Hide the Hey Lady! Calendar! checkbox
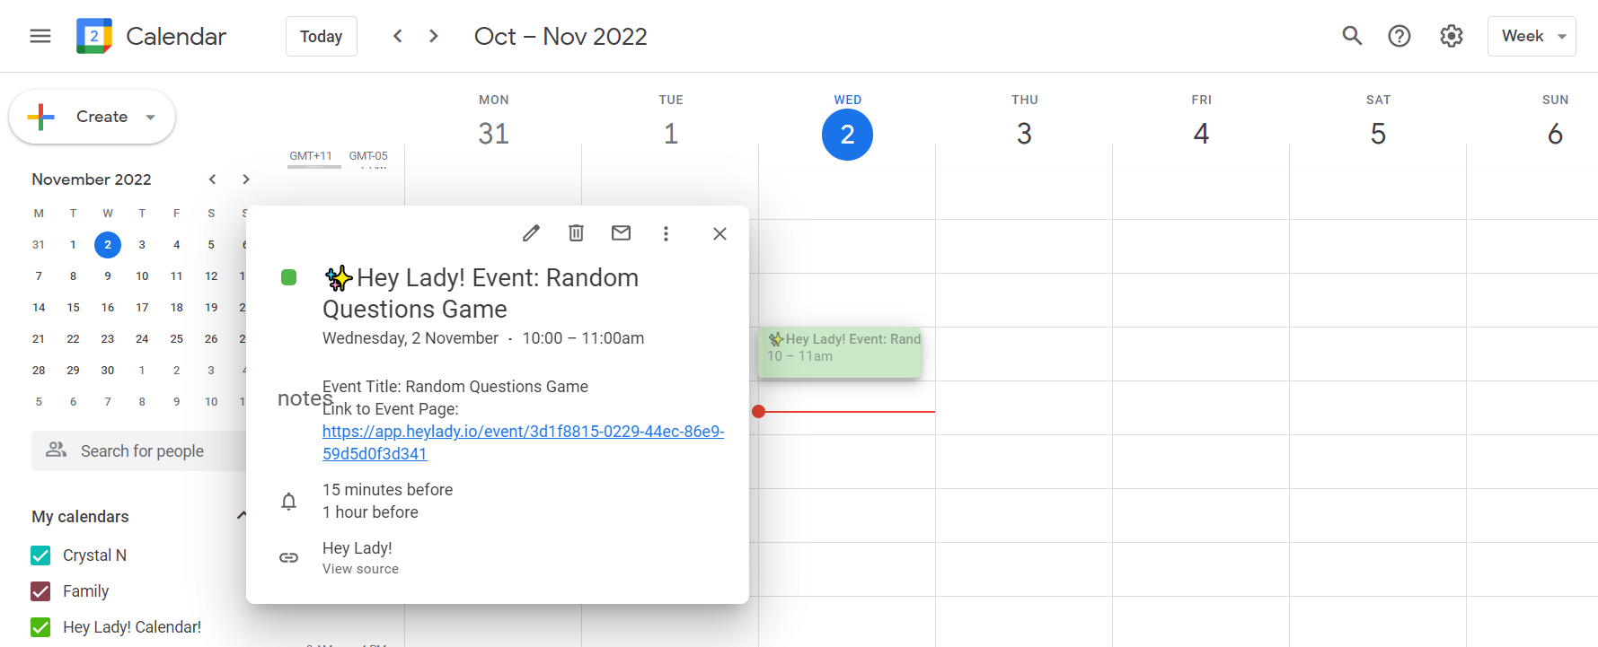Screen dimensions: 1598x647 coord(40,626)
